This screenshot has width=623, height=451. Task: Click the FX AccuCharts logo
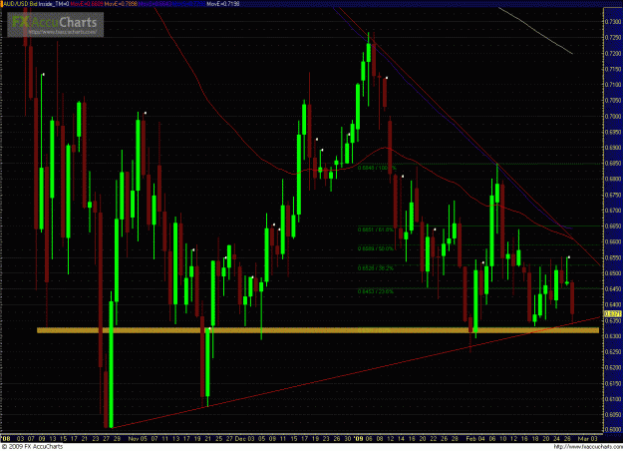pyautogui.click(x=55, y=22)
